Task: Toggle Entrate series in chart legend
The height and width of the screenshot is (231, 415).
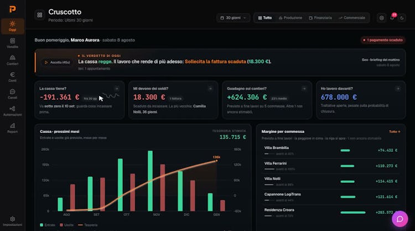Action: click(48, 225)
